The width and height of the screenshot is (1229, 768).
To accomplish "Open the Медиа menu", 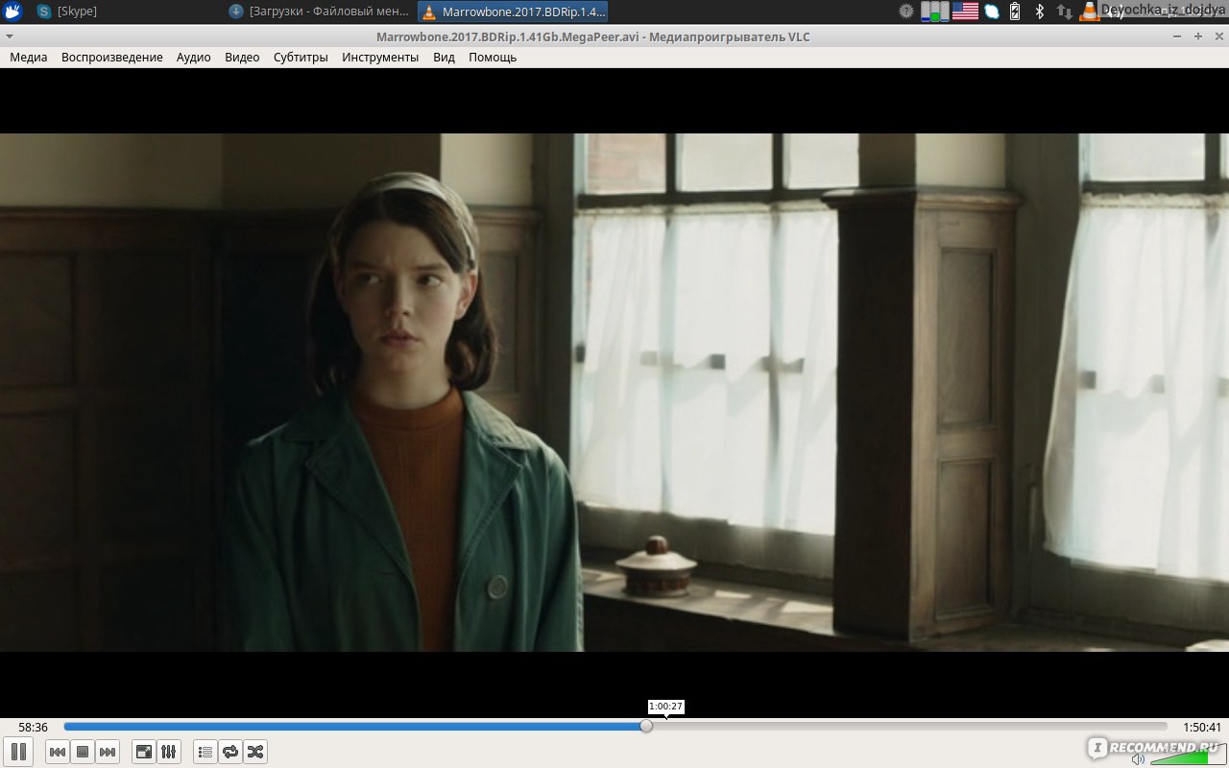I will click(x=29, y=57).
